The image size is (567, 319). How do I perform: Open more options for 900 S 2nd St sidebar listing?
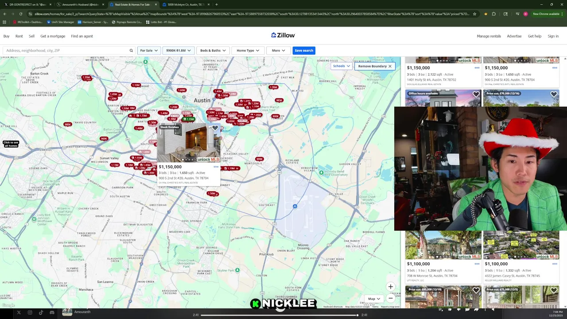click(x=555, y=68)
